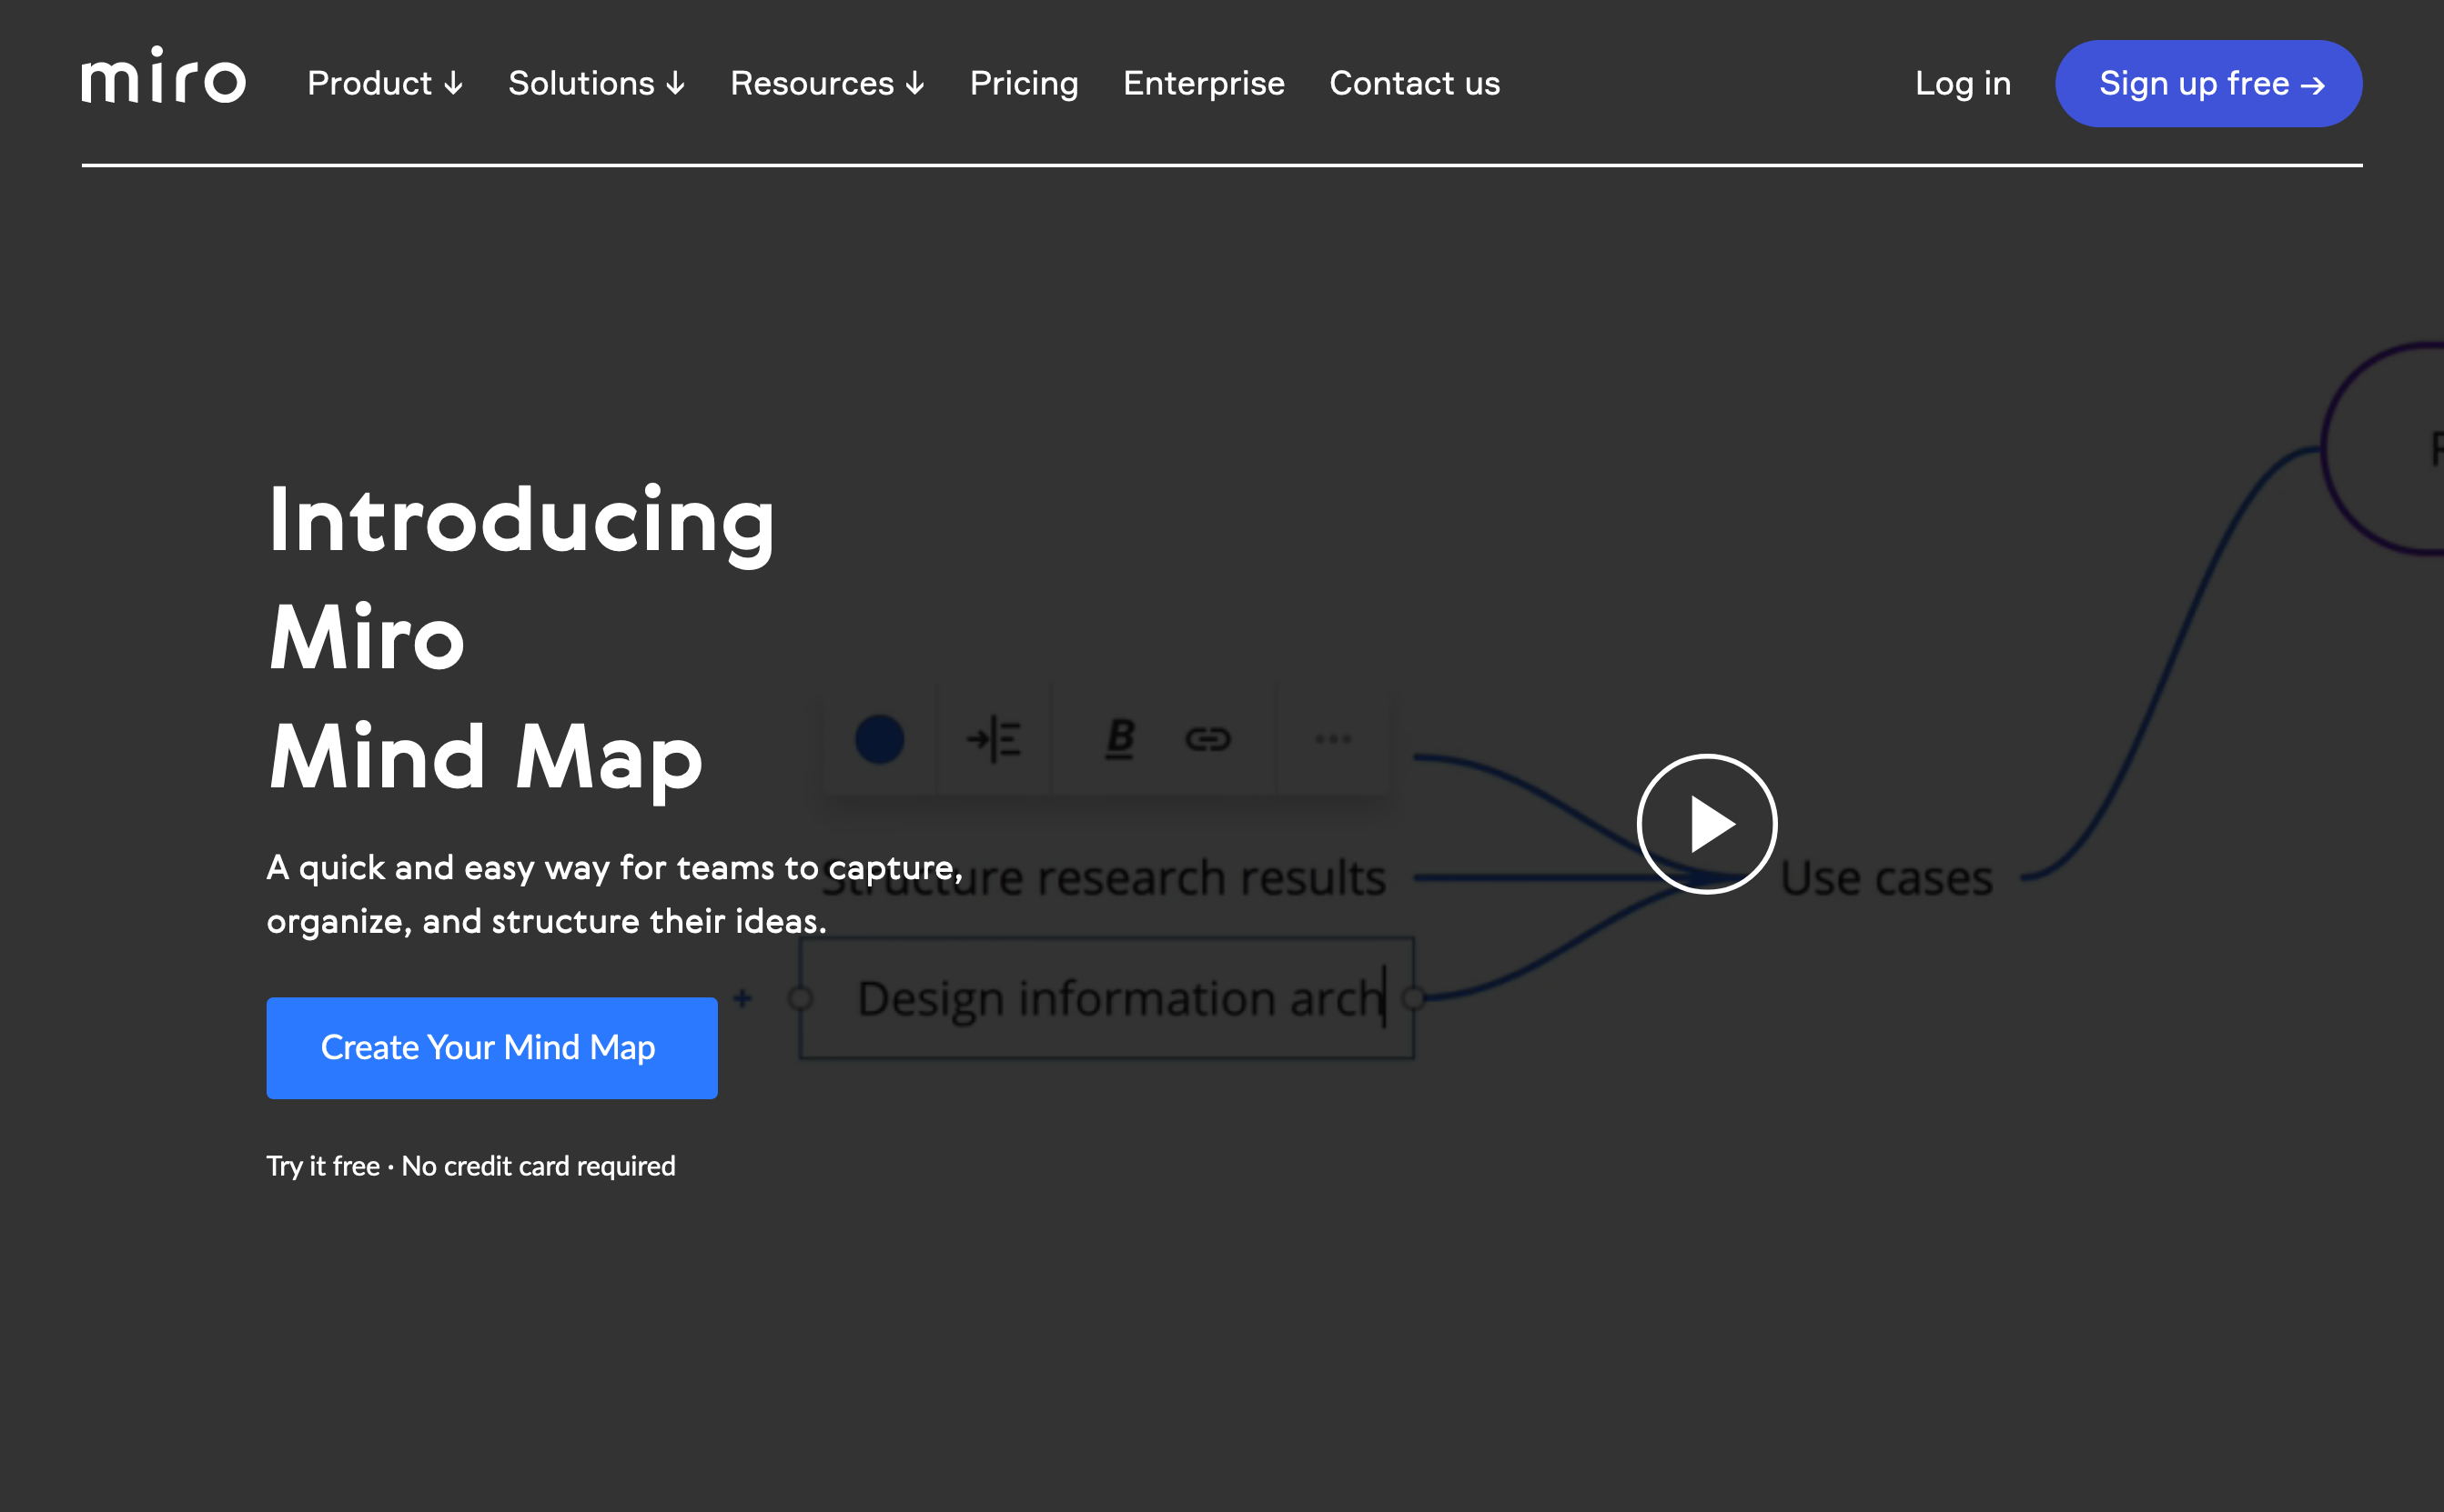Expand the Product dropdown menu
This screenshot has height=1512, width=2444.
coord(385,83)
